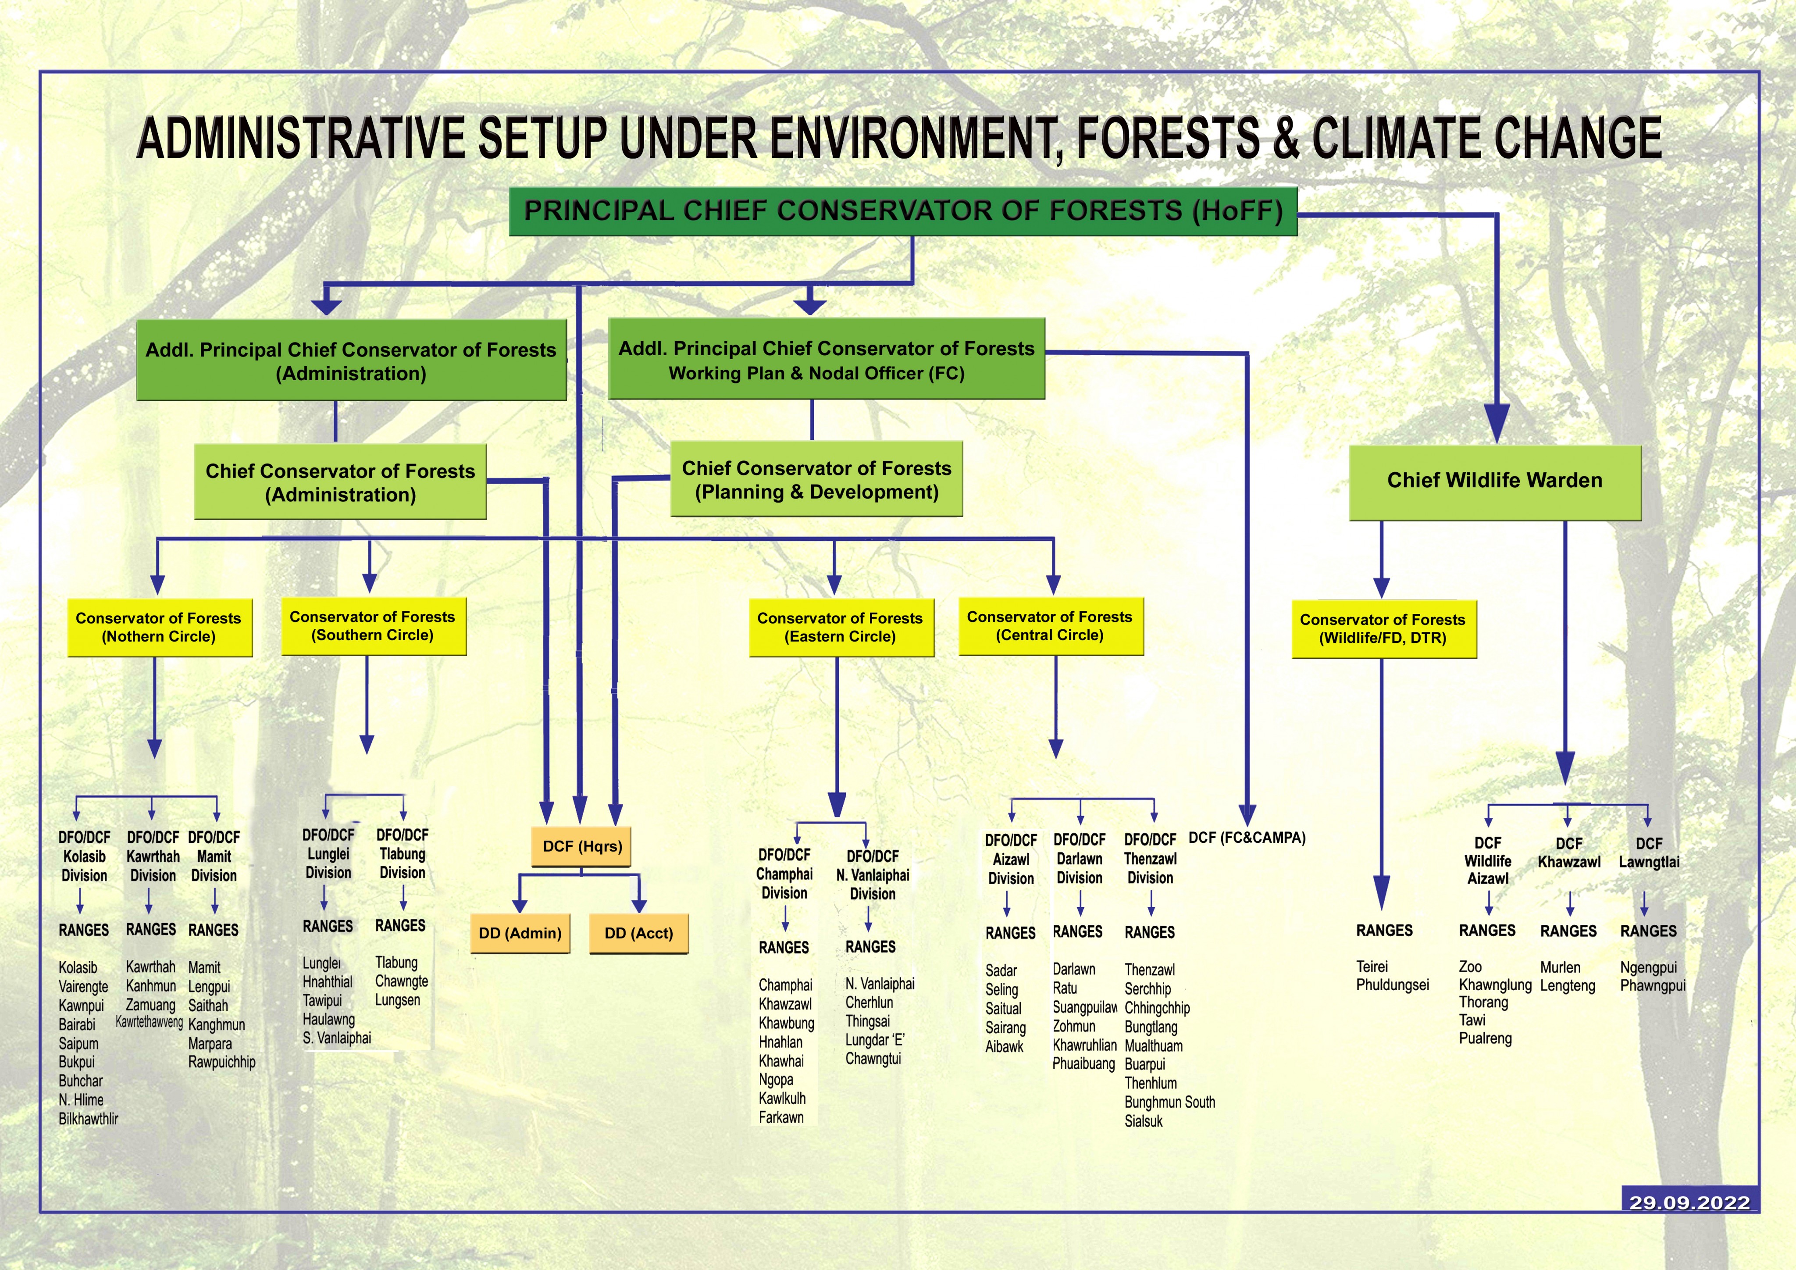
Task: Click Conservator of Forests (Southern Circle)
Action: click(373, 626)
